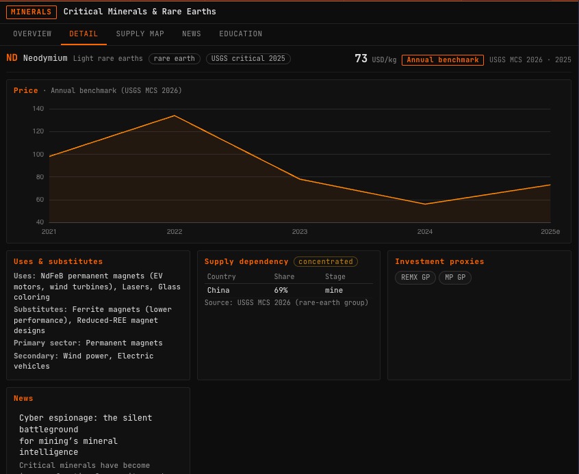Click the Stage column header

[335, 276]
